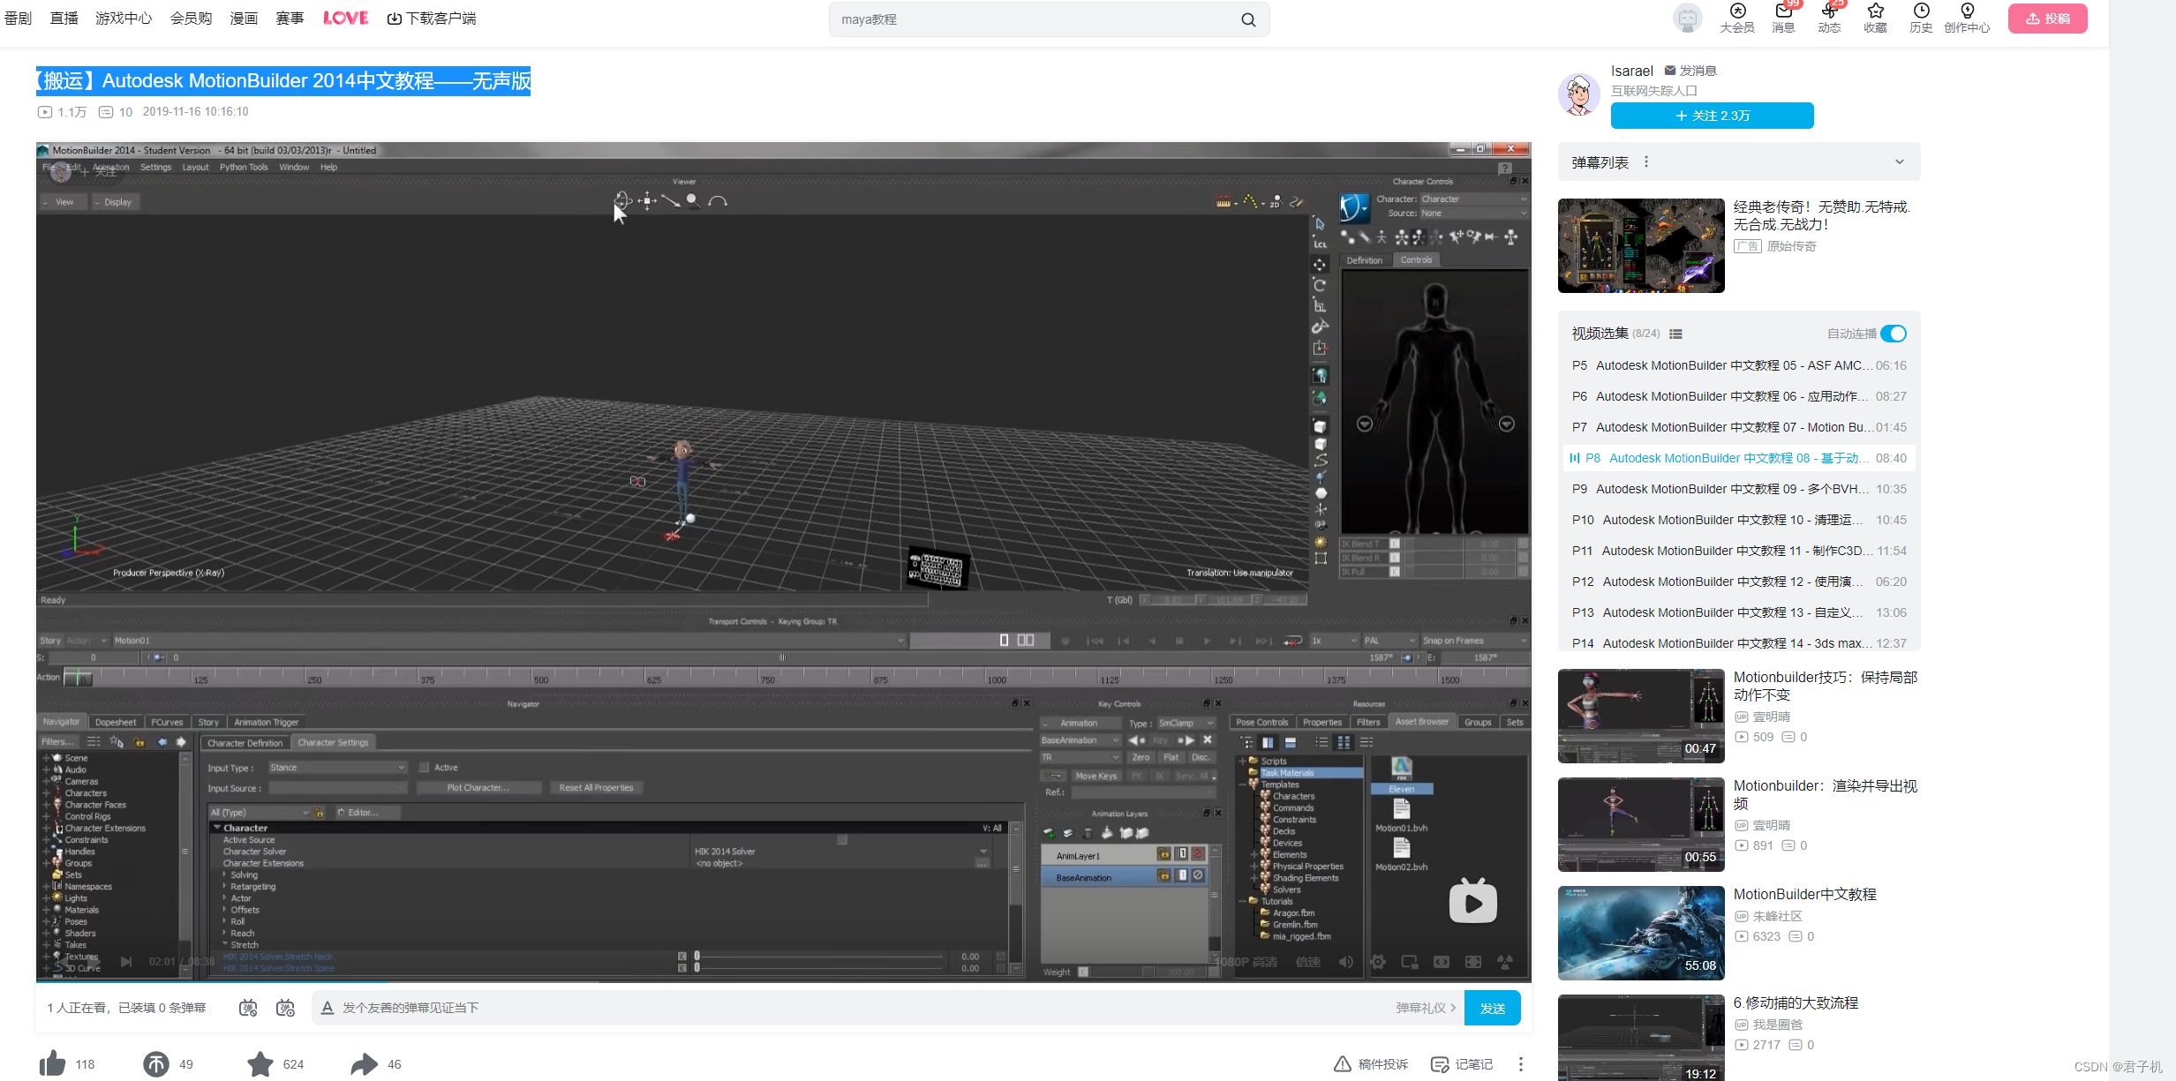The height and width of the screenshot is (1081, 2176).
Task: Open the SmClamp Type dropdown
Action: pyautogui.click(x=1186, y=723)
